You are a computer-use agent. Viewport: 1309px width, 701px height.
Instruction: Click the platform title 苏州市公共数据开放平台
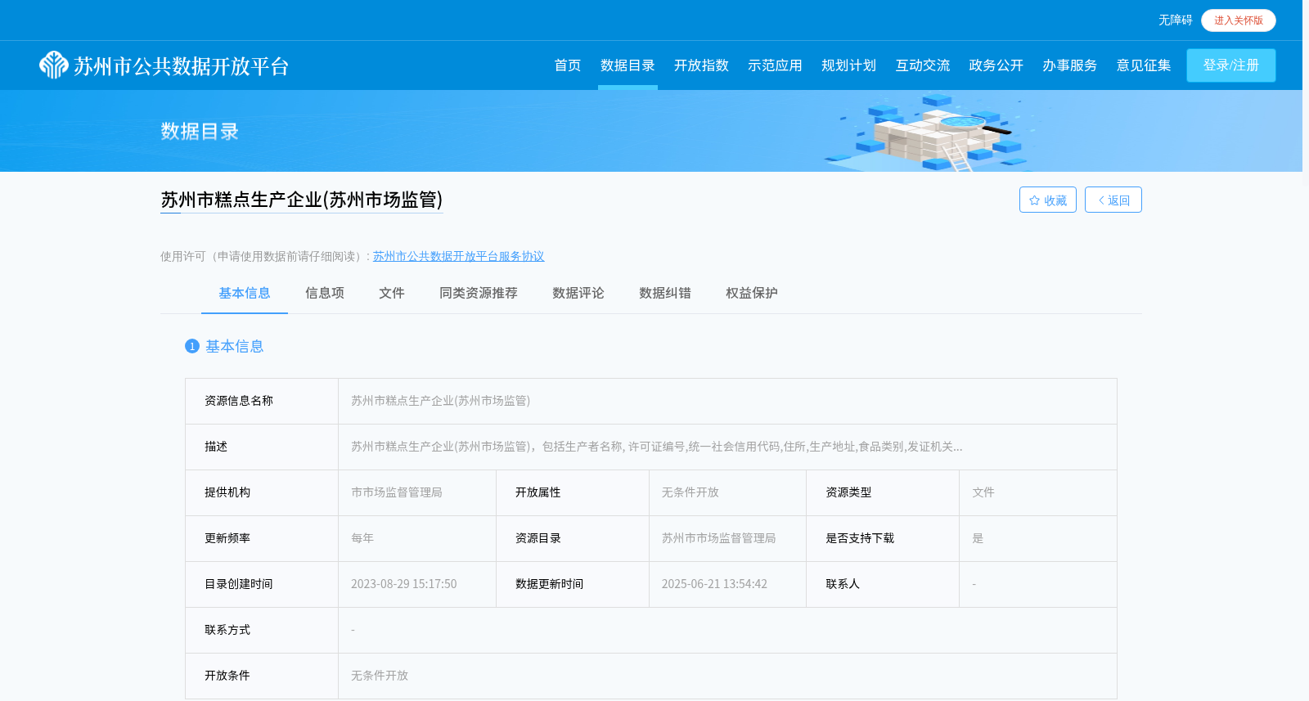[x=182, y=66]
